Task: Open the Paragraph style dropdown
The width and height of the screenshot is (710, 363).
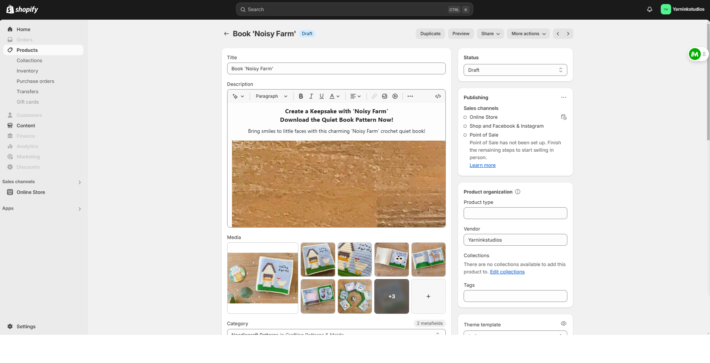Action: pos(271,96)
